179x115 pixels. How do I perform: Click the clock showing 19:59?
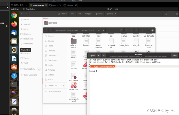pos(112,9)
